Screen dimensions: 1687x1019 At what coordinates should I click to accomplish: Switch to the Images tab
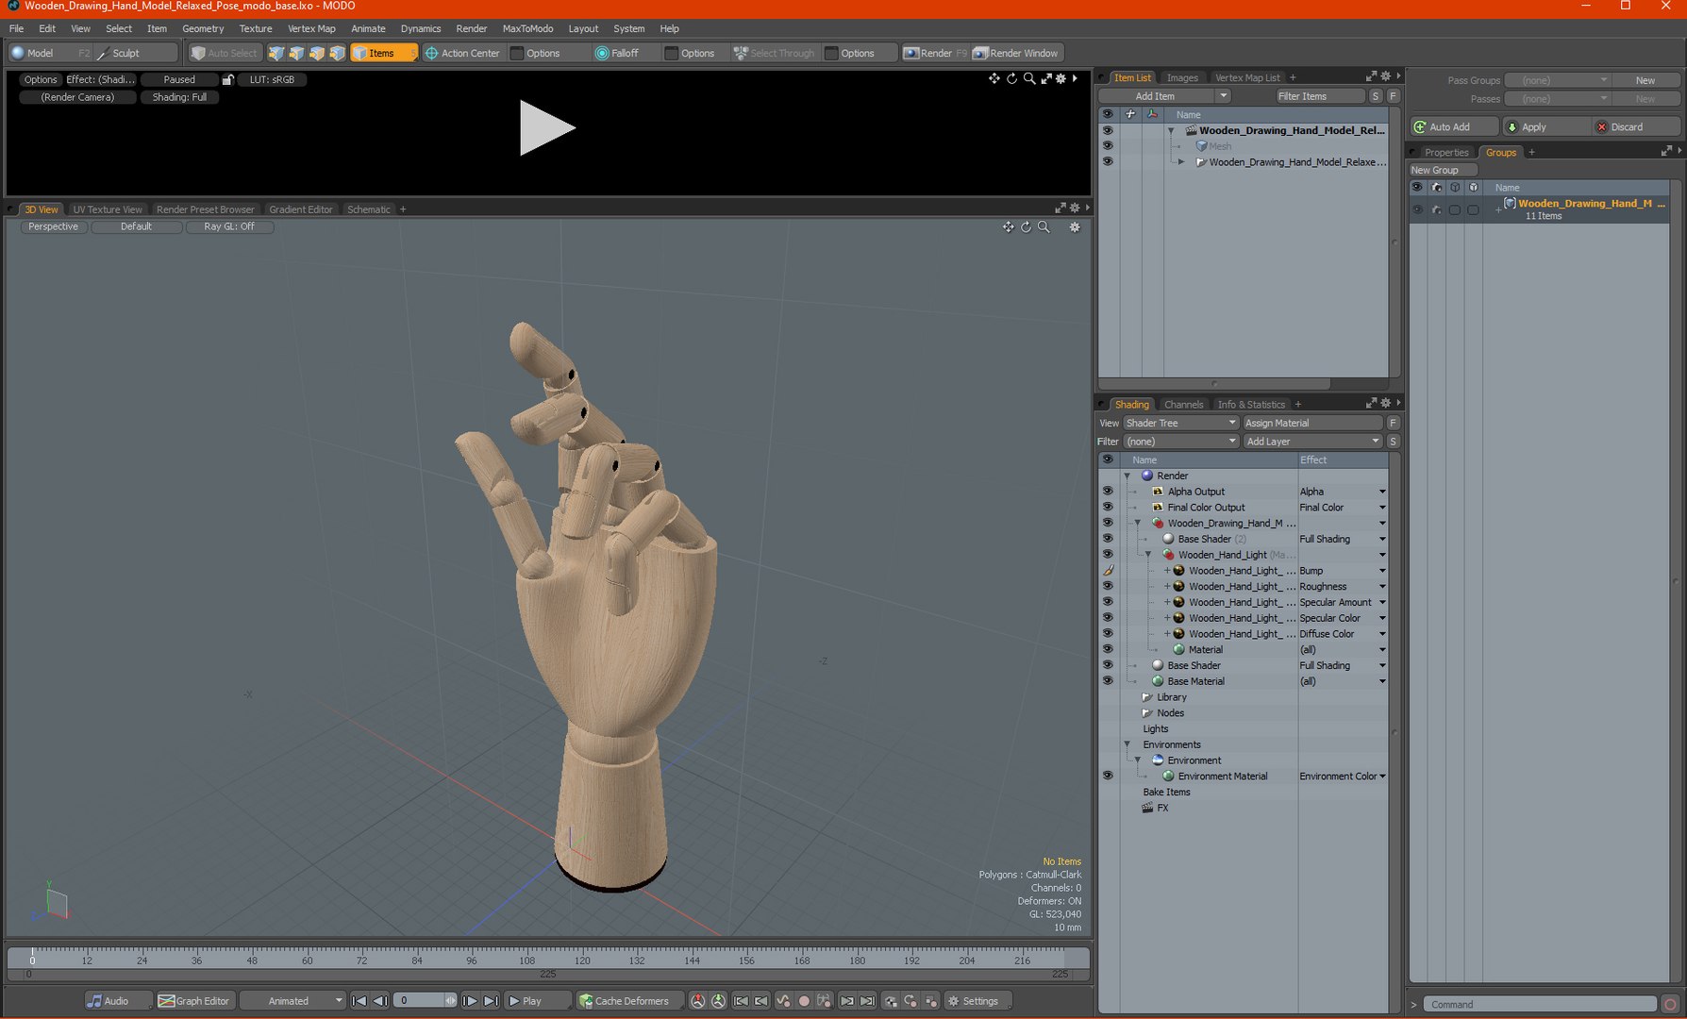[x=1181, y=77]
